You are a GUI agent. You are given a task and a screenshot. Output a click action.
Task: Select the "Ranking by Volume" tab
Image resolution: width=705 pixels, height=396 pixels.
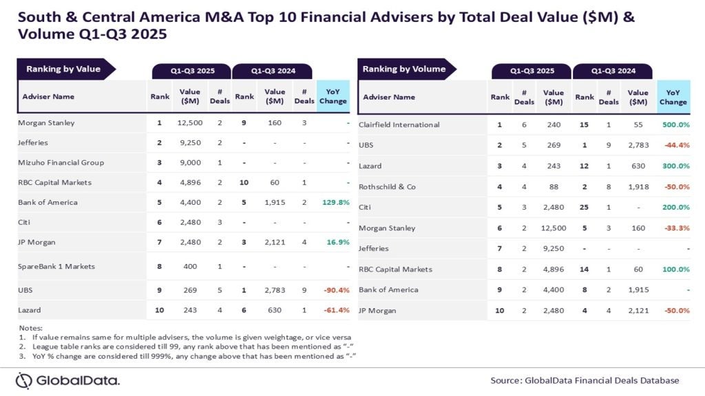404,69
